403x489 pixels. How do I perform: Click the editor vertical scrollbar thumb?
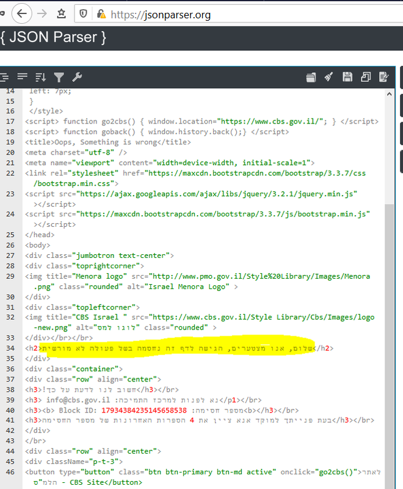390,346
